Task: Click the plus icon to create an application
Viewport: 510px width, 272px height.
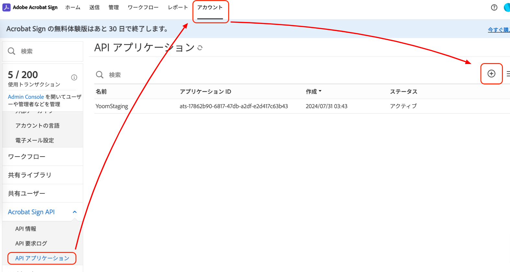Action: coord(492,74)
